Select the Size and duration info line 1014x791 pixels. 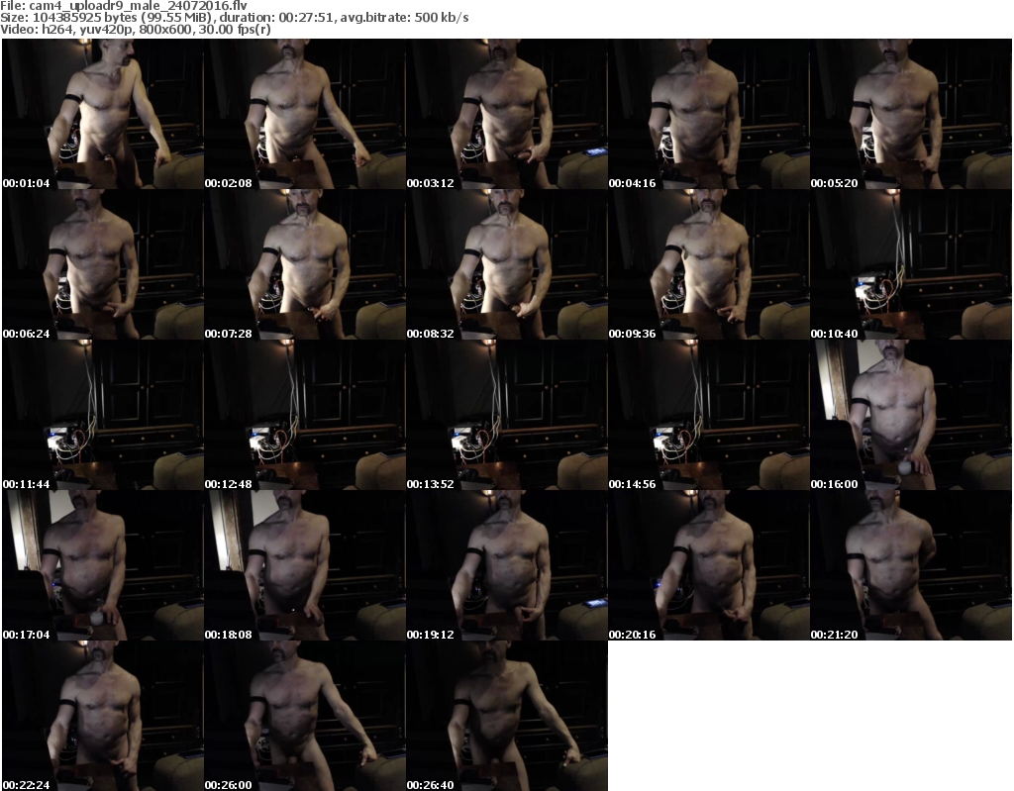(235, 18)
